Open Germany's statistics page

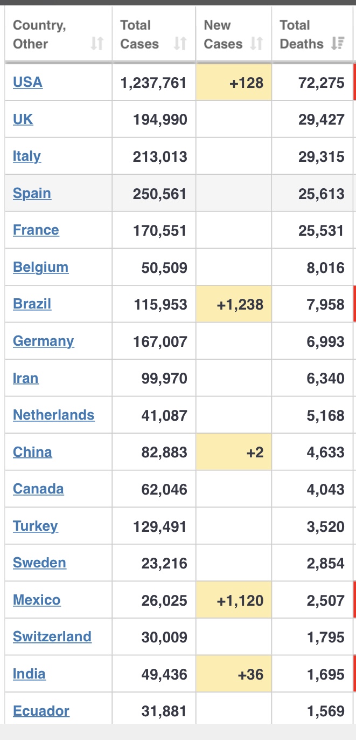pyautogui.click(x=43, y=341)
